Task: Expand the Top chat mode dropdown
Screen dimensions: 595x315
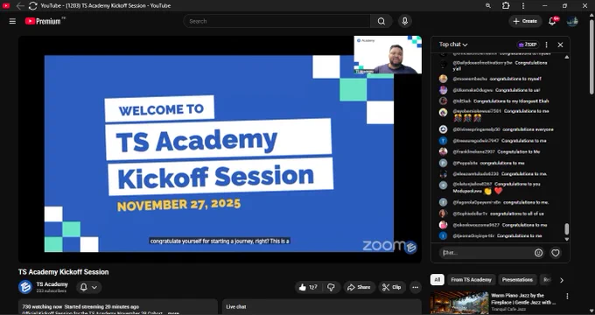Action: (453, 45)
